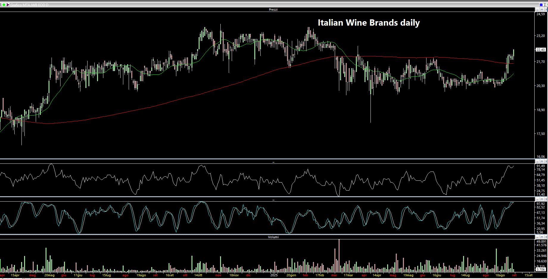This screenshot has width=548, height=279.
Task: Click the 18ago date label on the time axis
Action: [x=500, y=275]
